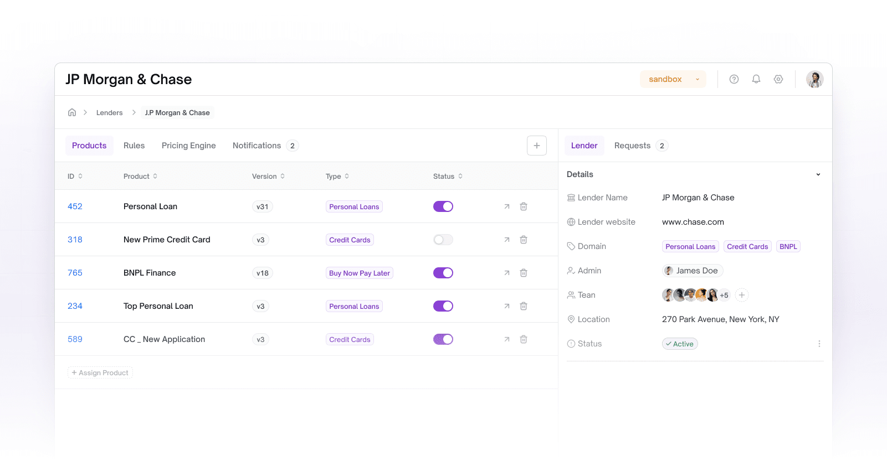The image size is (887, 461).
Task: Sort the table by Type column
Action: [337, 176]
